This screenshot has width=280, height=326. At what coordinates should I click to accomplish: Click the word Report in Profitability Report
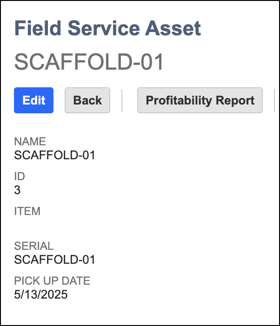coord(235,101)
